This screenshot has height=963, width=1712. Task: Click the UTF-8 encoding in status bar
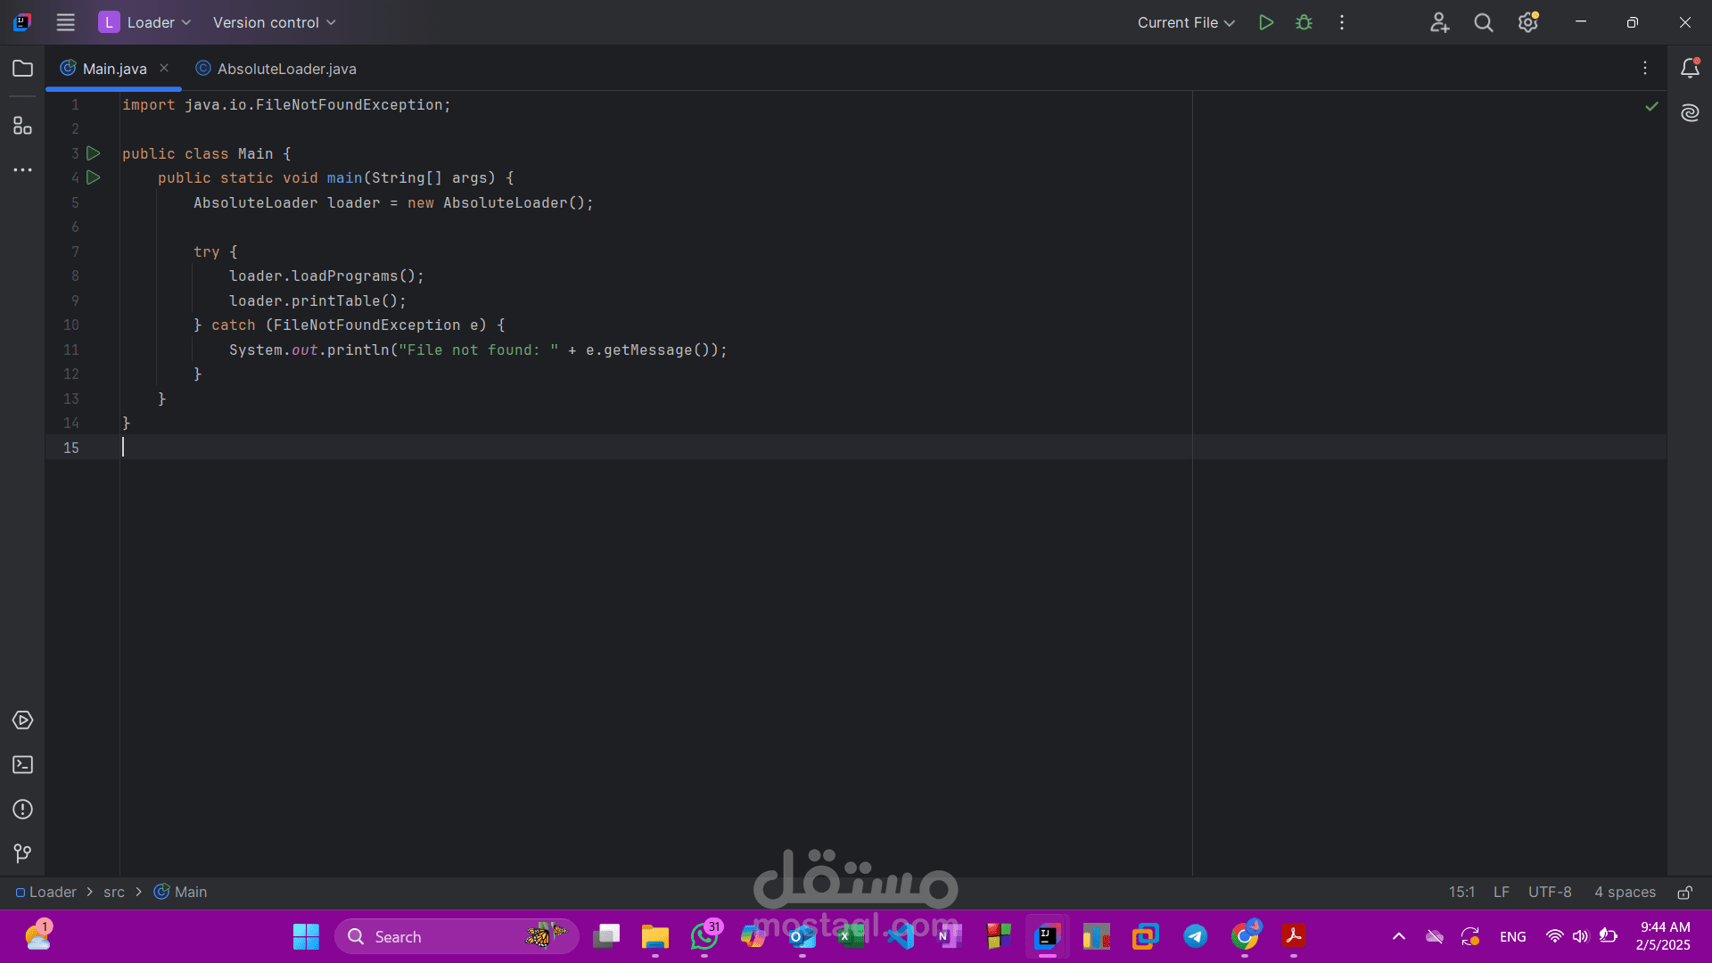pos(1549,893)
